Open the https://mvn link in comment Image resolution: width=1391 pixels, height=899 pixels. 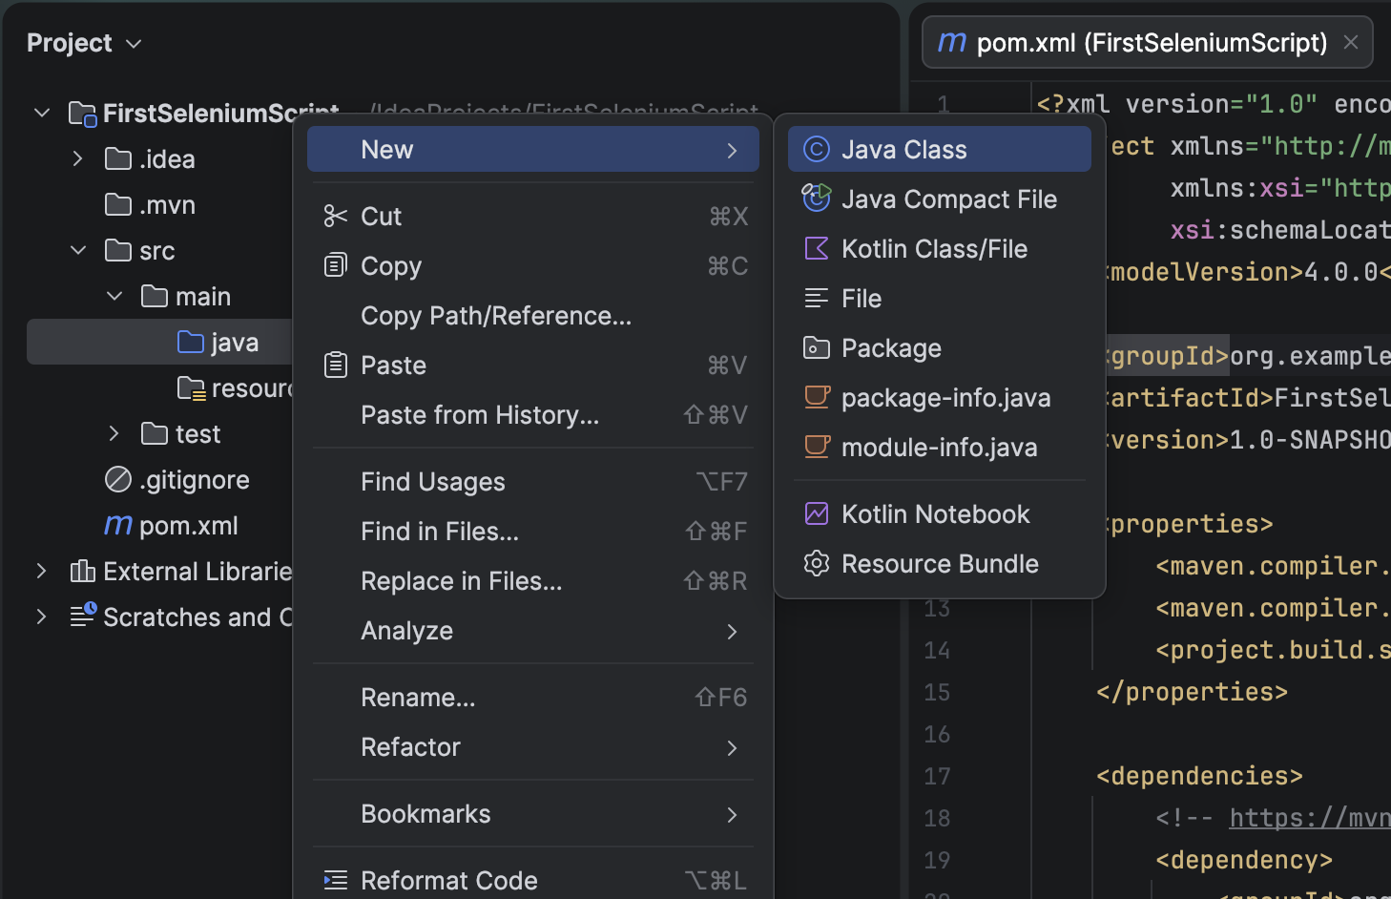click(1309, 818)
